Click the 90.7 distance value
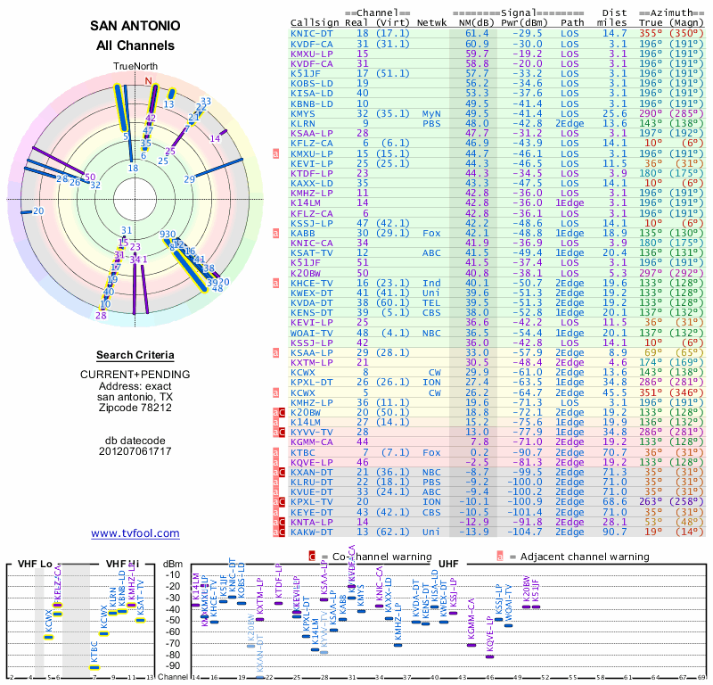This screenshot has height=685, width=713. click(x=615, y=532)
